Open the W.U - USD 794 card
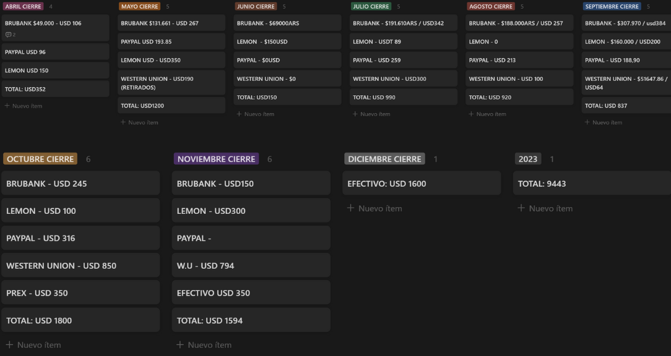The width and height of the screenshot is (671, 356). pos(251,266)
